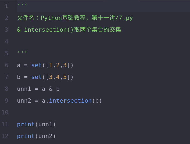190x144 pixels.
Task: Click unn2 inside the last print call
Action: [x=45, y=136]
